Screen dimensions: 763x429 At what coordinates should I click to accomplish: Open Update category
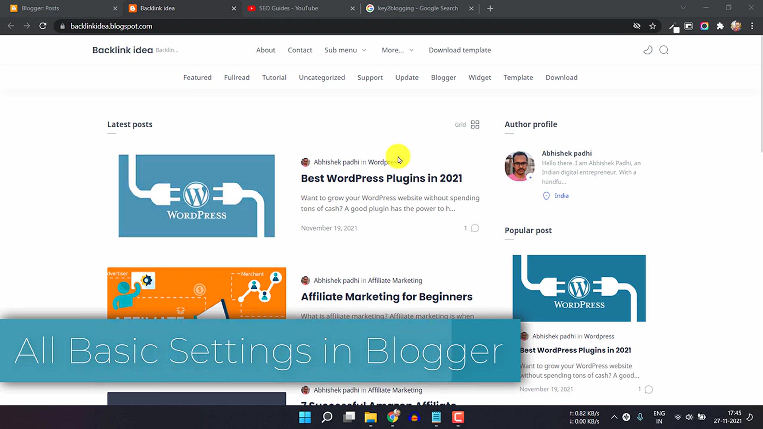[x=407, y=77]
